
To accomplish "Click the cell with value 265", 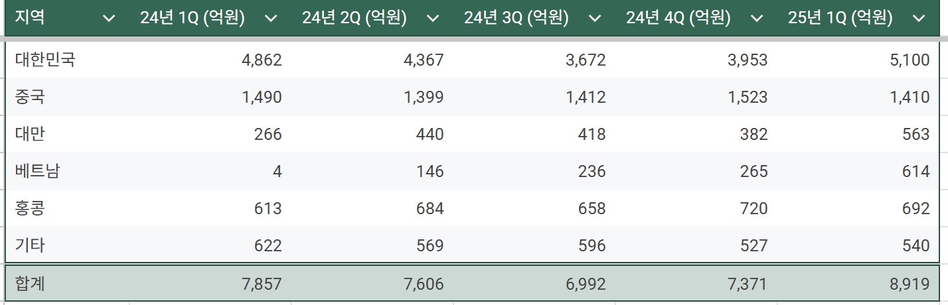I will (696, 172).
